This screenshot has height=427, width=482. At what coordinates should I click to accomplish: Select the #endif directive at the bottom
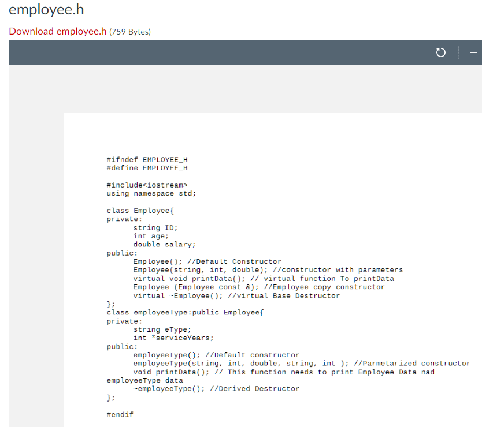[x=119, y=414]
